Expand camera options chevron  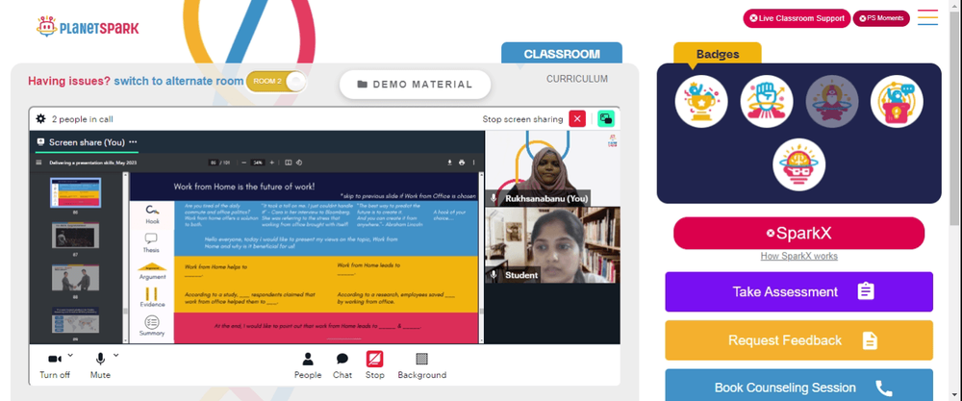(x=70, y=355)
